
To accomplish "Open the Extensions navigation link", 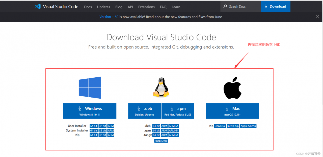I will (x=146, y=7).
